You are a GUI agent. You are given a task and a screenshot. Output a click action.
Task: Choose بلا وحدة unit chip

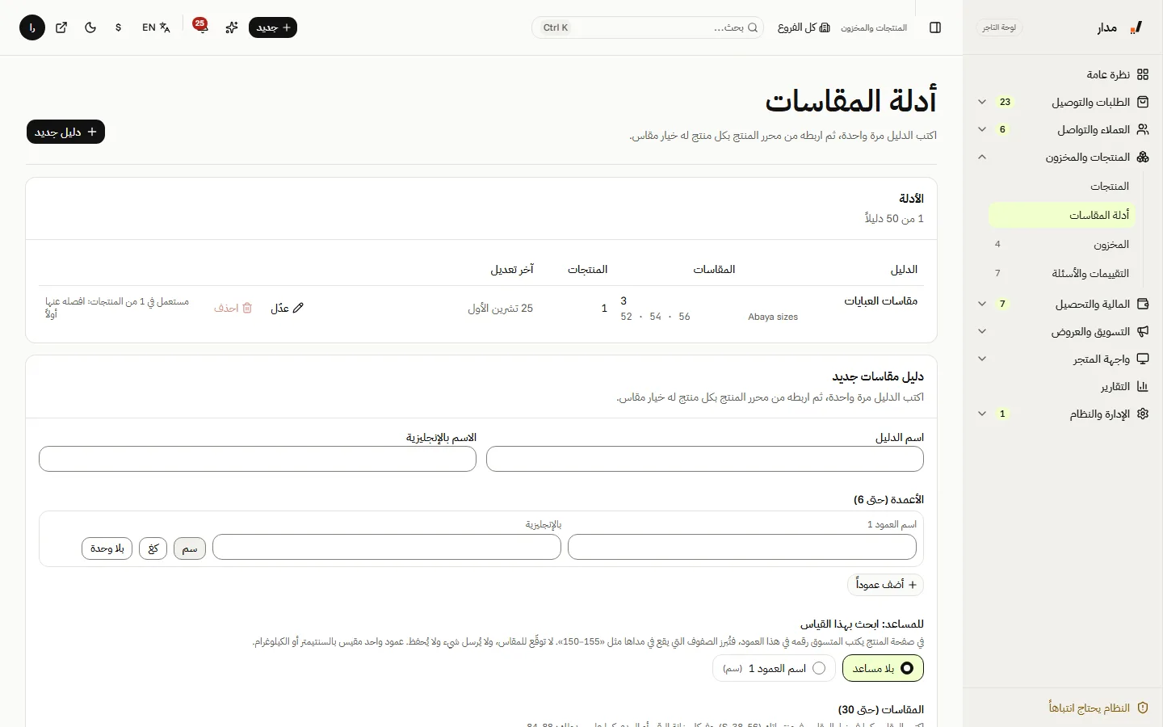tap(107, 548)
